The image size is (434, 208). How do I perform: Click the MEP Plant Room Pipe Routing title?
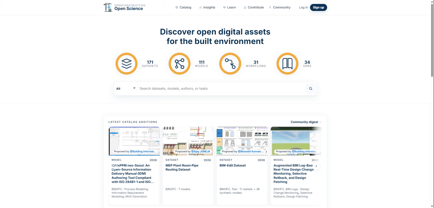[x=182, y=167]
